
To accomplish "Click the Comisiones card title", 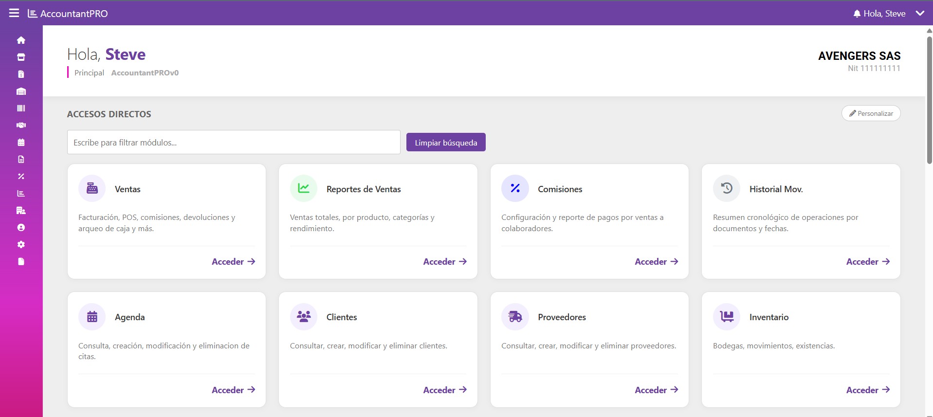I will pos(560,189).
